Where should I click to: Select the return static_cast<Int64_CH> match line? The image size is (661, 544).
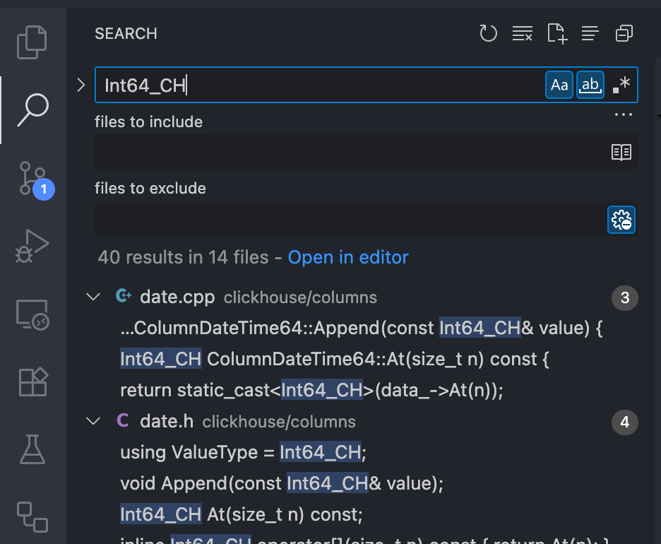pyautogui.click(x=311, y=390)
